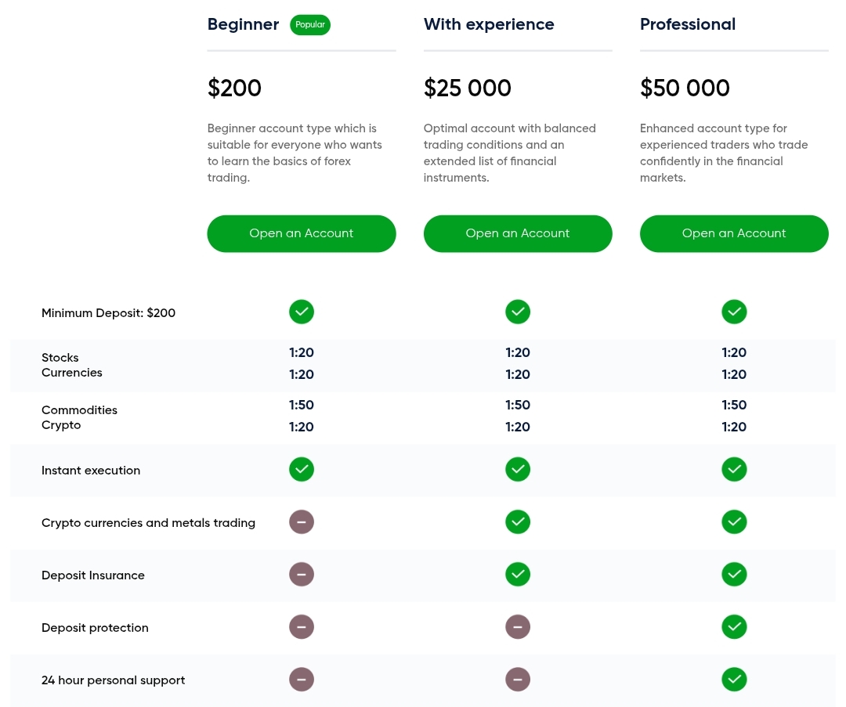Click Deposit Insurance checkmark in With experience column
The image size is (846, 707).
pos(518,575)
